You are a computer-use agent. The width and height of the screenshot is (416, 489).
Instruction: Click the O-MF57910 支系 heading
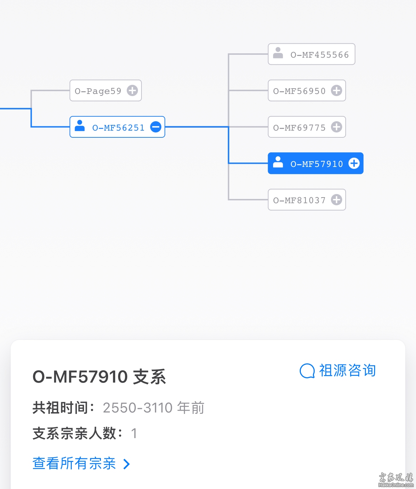[x=99, y=377]
